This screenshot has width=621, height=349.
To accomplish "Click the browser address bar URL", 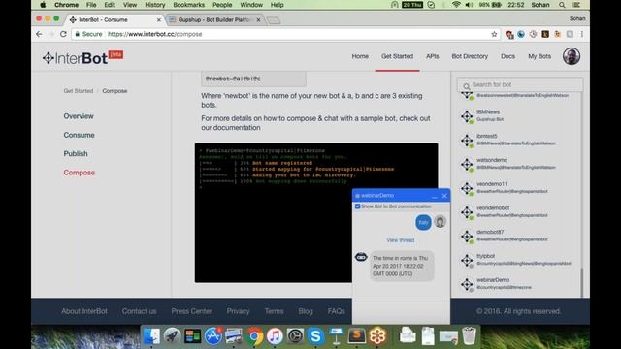I will pos(155,34).
